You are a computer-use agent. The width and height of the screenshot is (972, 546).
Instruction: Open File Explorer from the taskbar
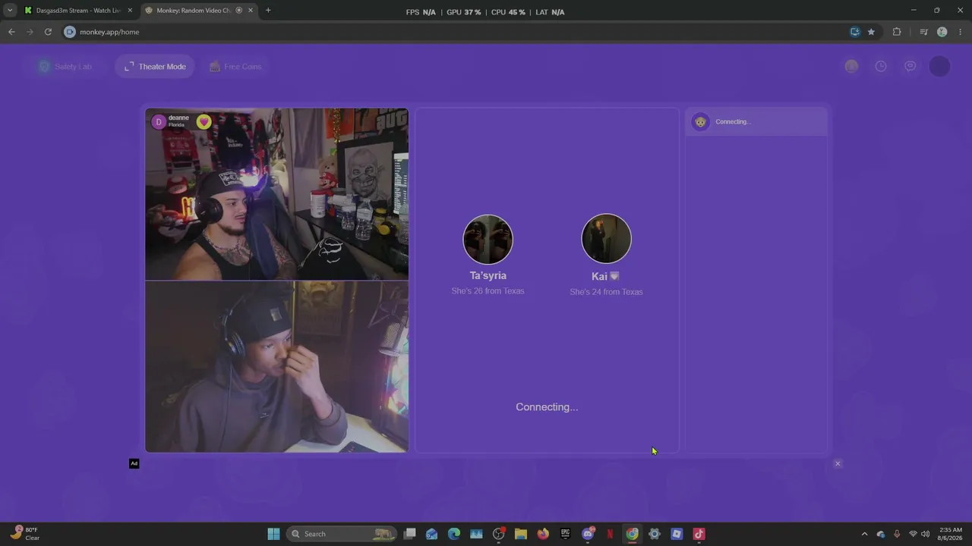[x=521, y=534]
